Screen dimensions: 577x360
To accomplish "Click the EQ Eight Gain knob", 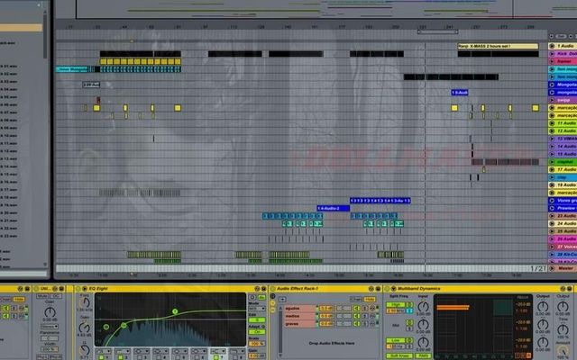I will tap(84, 327).
